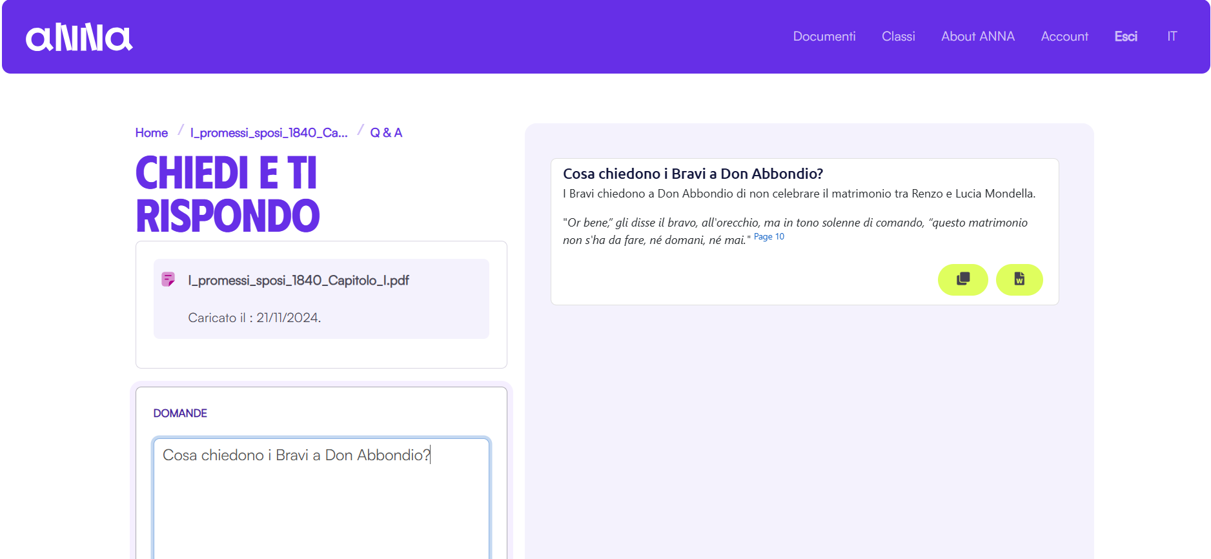Screen dimensions: 1211x559
Task: Open the IT language selector
Action: (x=1172, y=37)
